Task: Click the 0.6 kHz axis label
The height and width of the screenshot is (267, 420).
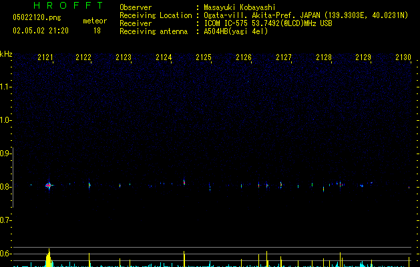Action: click(x=5, y=254)
